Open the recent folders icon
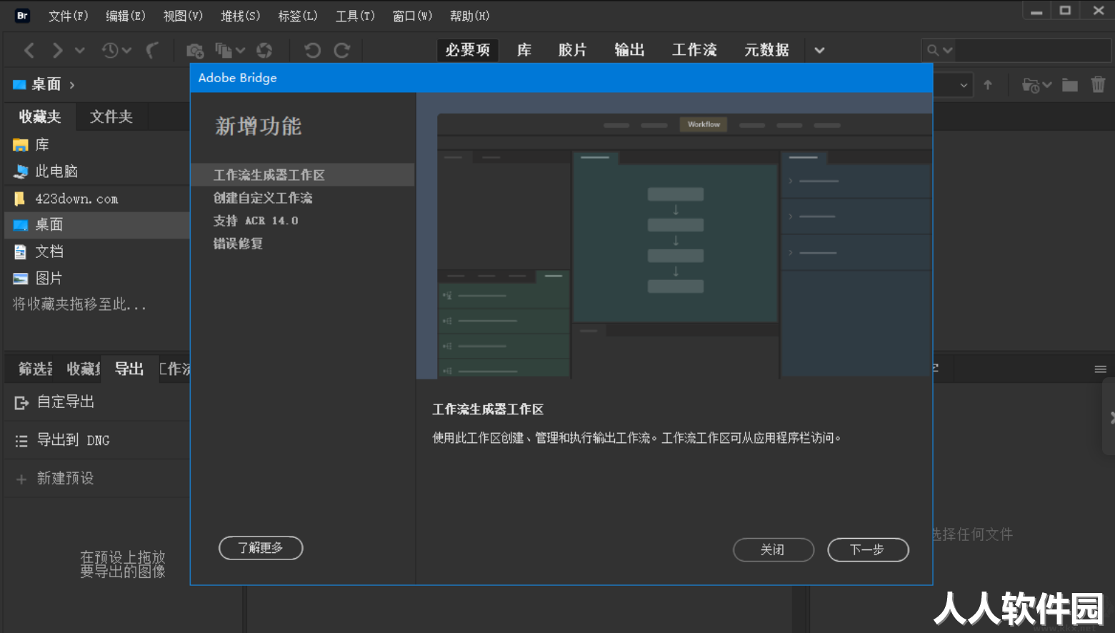Viewport: 1115px width, 633px height. click(x=1030, y=85)
